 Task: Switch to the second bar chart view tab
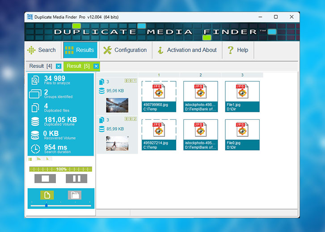tap(48, 159)
